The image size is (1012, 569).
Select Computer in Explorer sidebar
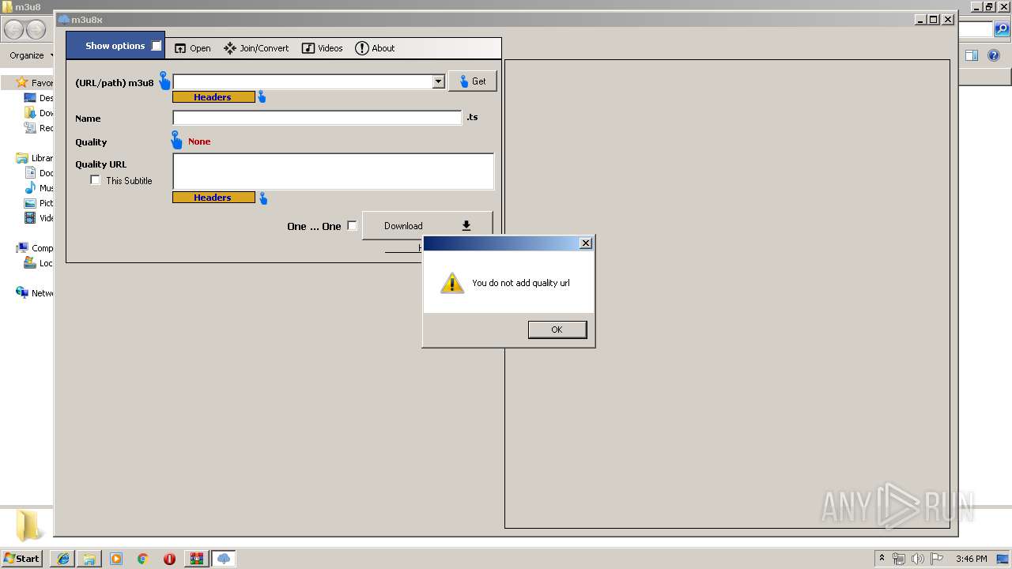tap(35, 248)
